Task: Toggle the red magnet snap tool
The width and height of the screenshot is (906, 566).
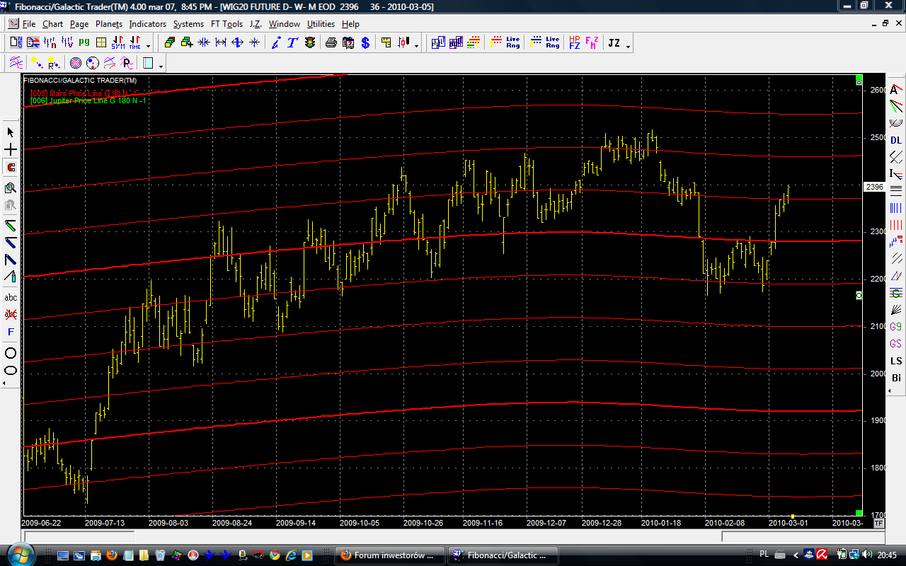Action: point(11,168)
